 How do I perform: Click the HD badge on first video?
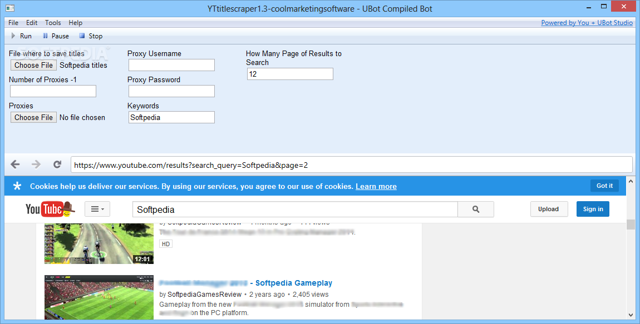tap(166, 244)
